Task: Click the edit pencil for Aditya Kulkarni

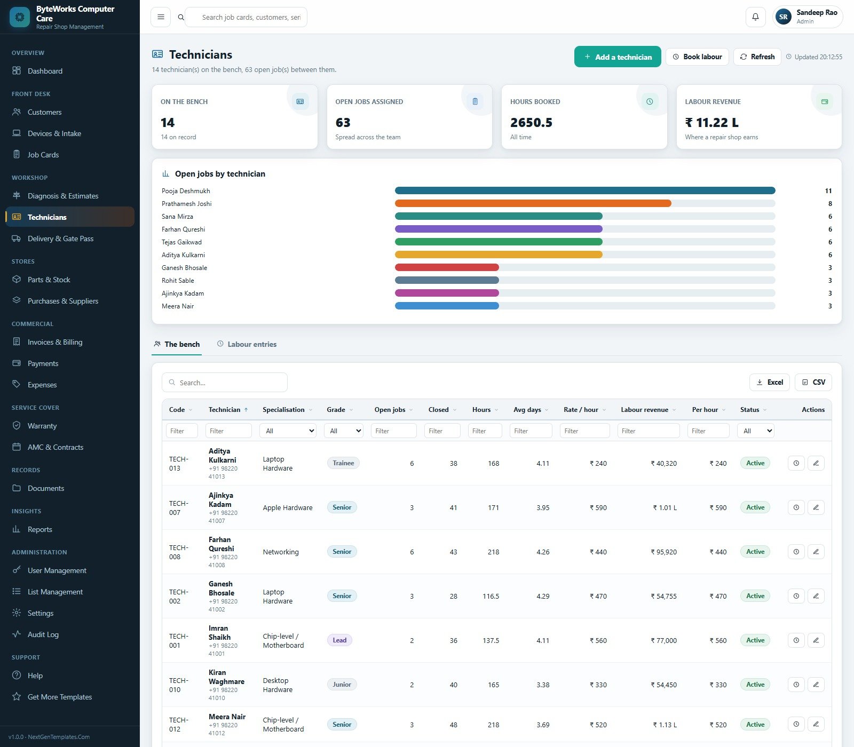Action: point(816,463)
